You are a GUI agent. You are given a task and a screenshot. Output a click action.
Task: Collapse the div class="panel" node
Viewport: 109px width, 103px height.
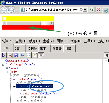point(10,79)
